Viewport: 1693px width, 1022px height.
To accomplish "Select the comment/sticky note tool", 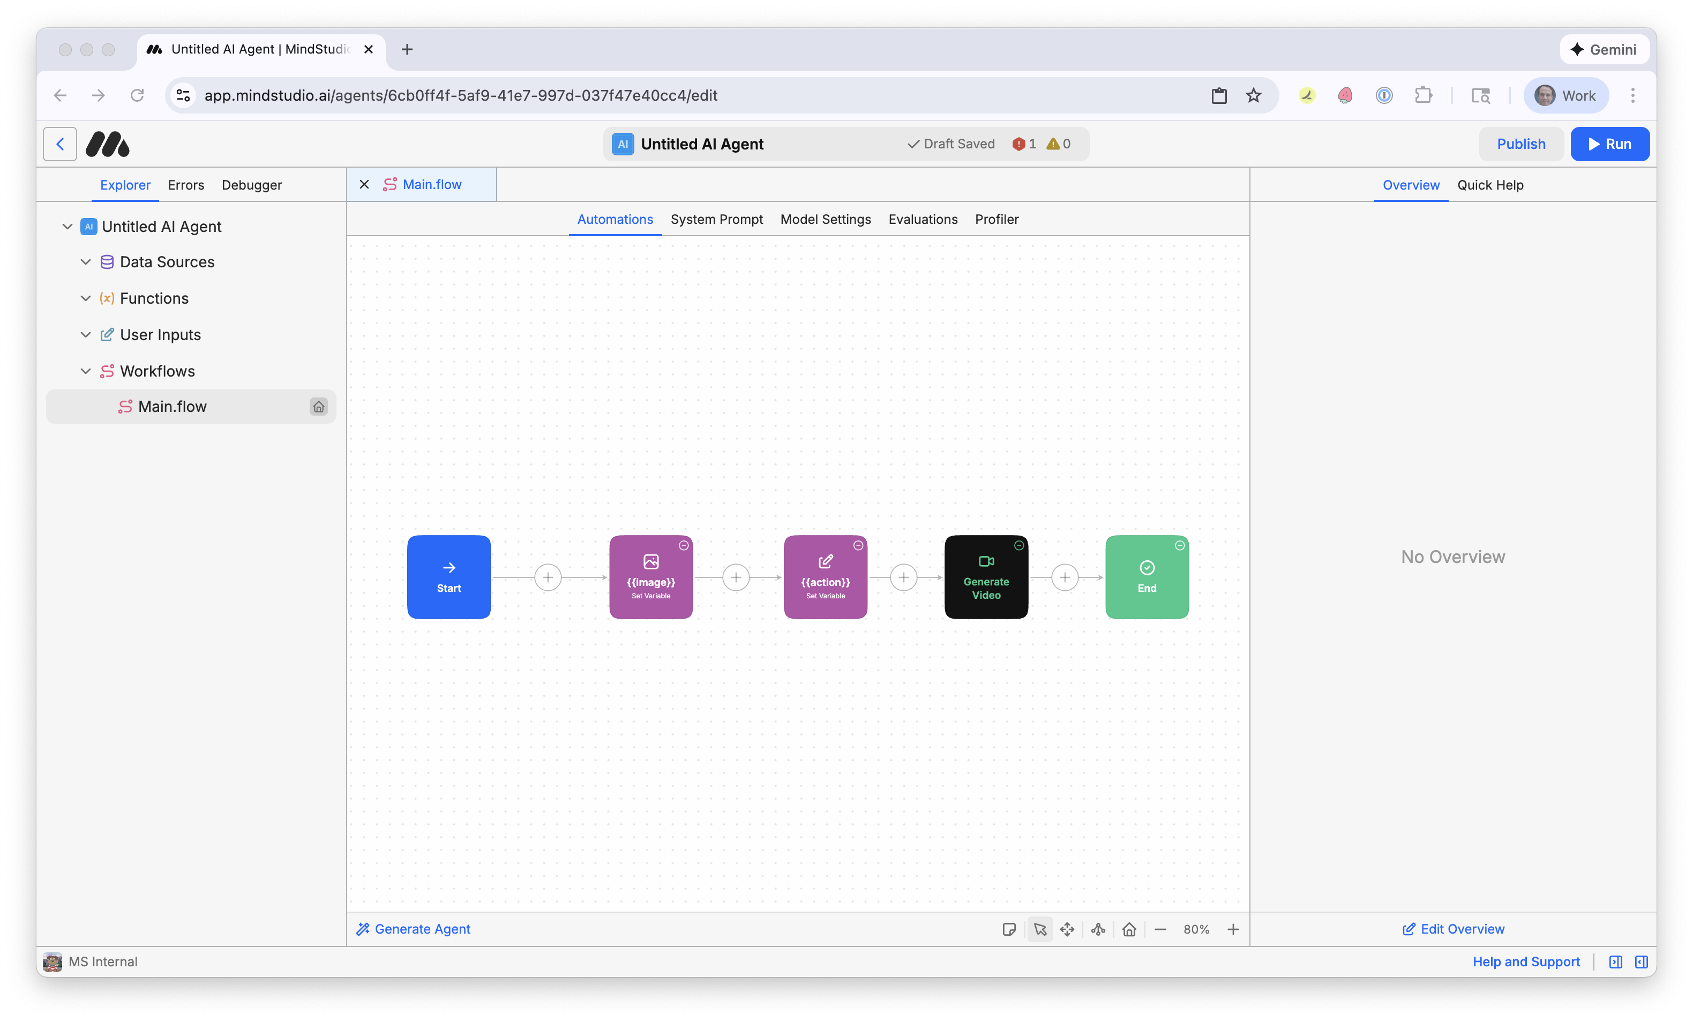I will tap(1009, 929).
